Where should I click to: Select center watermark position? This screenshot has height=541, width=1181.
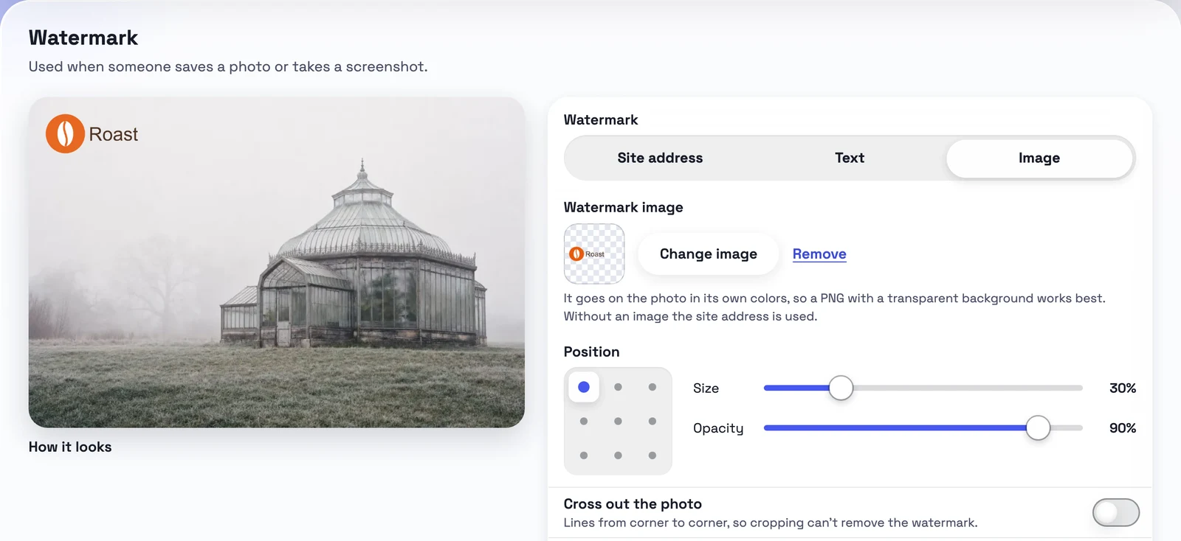[618, 422]
